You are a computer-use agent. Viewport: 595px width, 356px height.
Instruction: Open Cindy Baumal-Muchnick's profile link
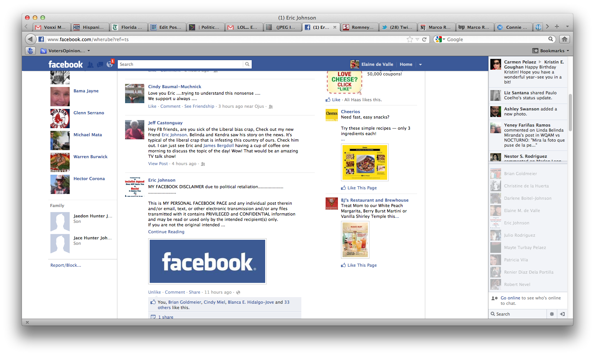[x=175, y=87]
